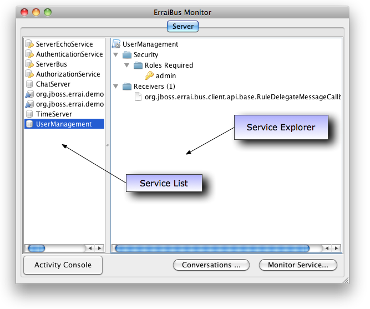The height and width of the screenshot is (309, 370).
Task: Collapse the Receivers (1) node
Action: click(116, 87)
